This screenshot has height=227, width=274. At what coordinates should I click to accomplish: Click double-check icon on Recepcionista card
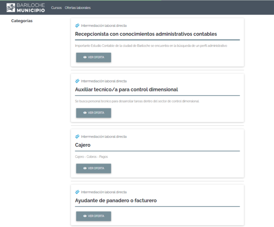77,26
